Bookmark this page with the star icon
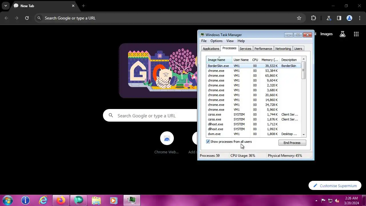366x206 pixels. 299,18
